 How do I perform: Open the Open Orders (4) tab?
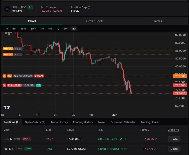click(35, 122)
